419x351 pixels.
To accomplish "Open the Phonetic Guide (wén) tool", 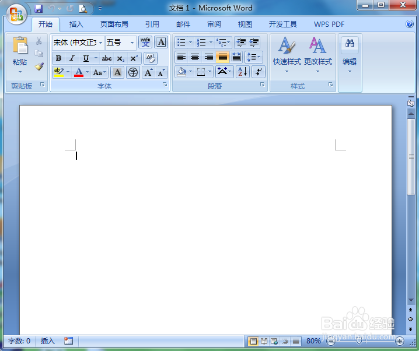I will [145, 42].
